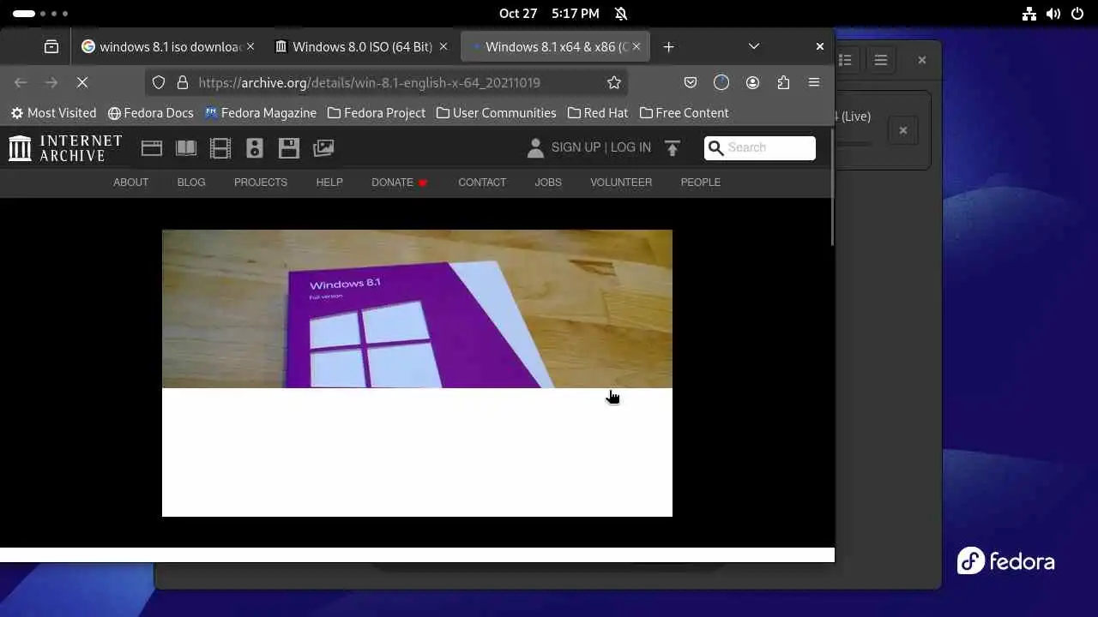Open the Software floppy disk icon
This screenshot has width=1098, height=617.
click(x=289, y=148)
